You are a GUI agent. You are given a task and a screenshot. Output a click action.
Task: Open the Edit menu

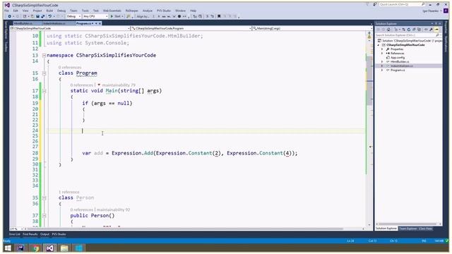[16, 11]
